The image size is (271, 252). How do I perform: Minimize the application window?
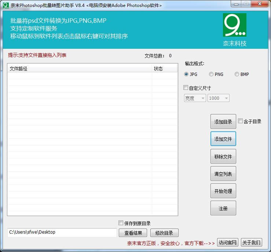click(x=236, y=4)
